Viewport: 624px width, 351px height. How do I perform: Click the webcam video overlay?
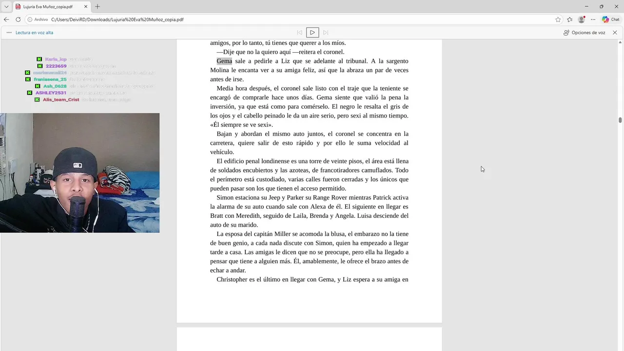click(x=79, y=173)
